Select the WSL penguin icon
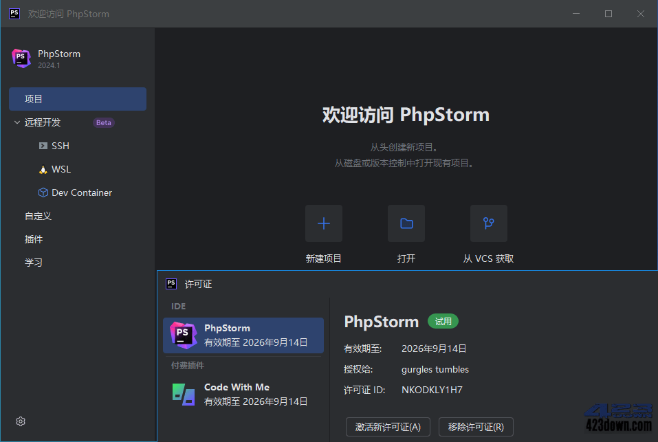 pyautogui.click(x=43, y=169)
